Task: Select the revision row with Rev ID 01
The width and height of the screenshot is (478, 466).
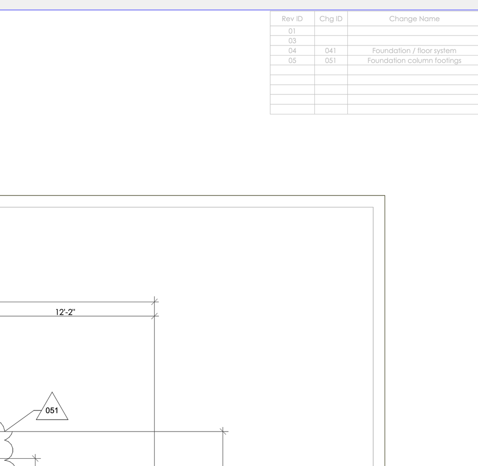Action: point(292,31)
